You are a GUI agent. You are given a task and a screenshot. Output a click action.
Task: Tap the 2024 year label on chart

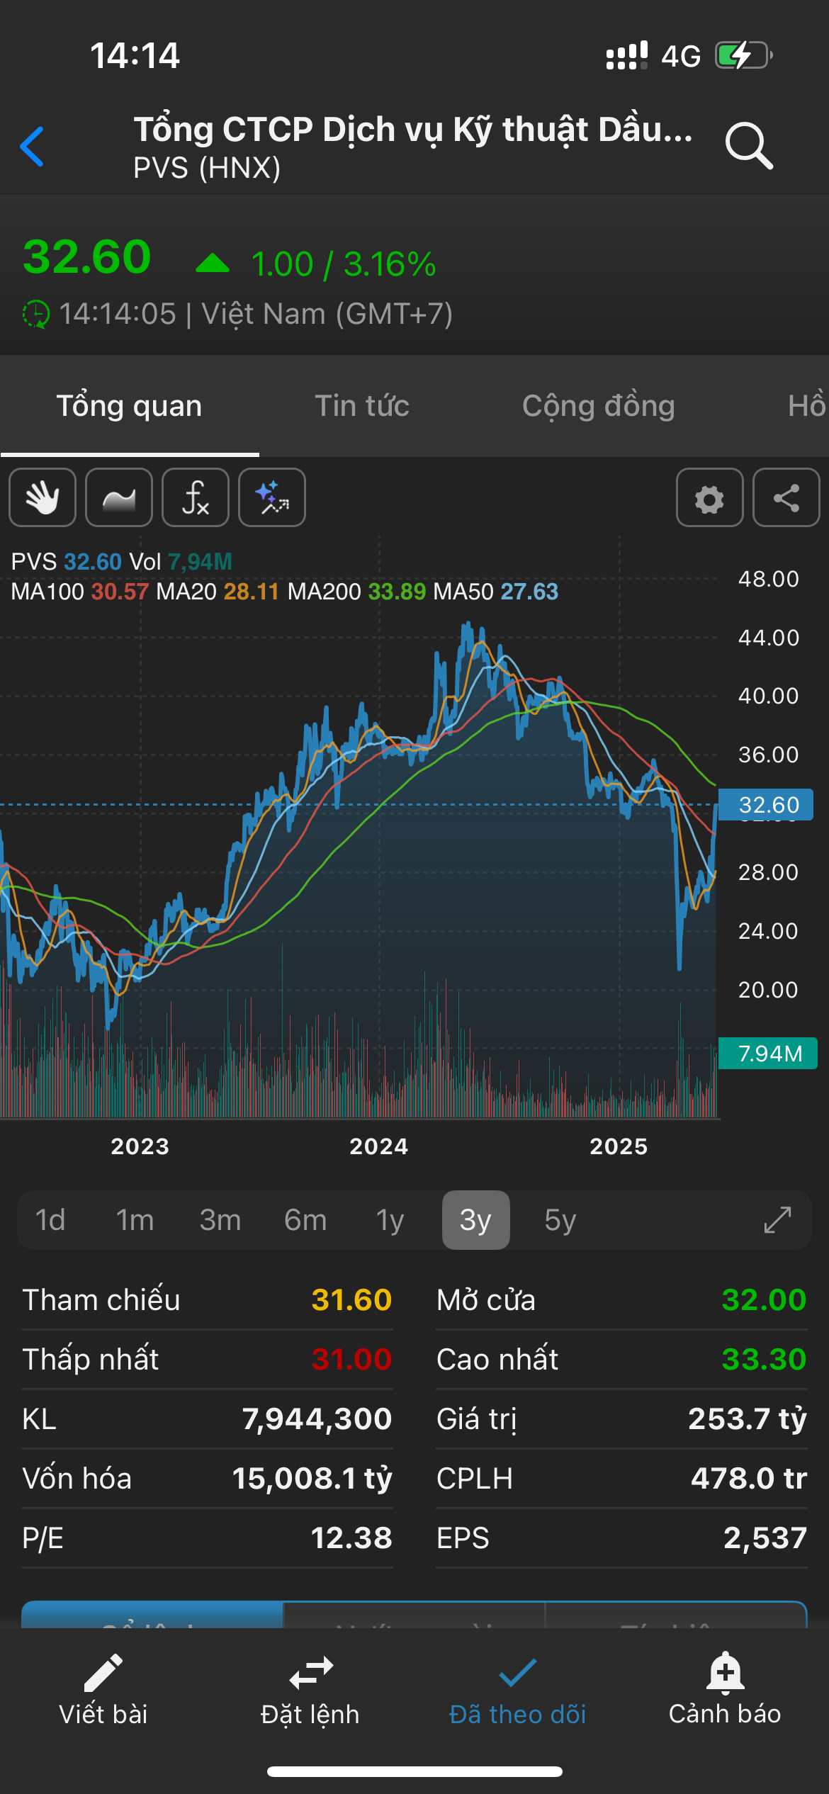[x=379, y=1146]
